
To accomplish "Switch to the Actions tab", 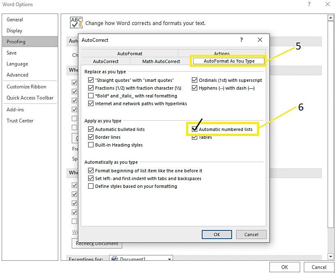I will coord(222,53).
